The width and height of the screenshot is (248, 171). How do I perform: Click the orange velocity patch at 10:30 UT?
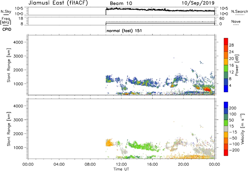pos(109,143)
